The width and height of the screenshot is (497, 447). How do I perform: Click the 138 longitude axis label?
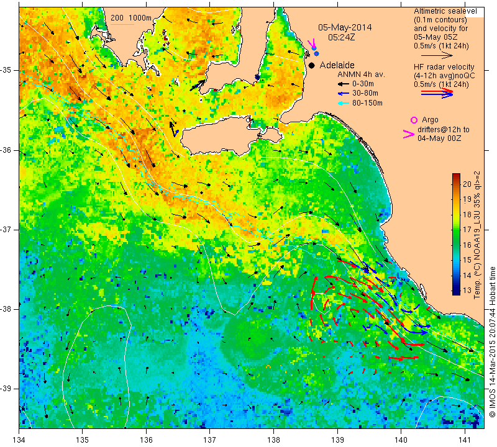point(273,440)
